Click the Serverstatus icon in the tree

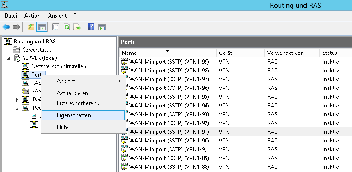click(x=17, y=50)
